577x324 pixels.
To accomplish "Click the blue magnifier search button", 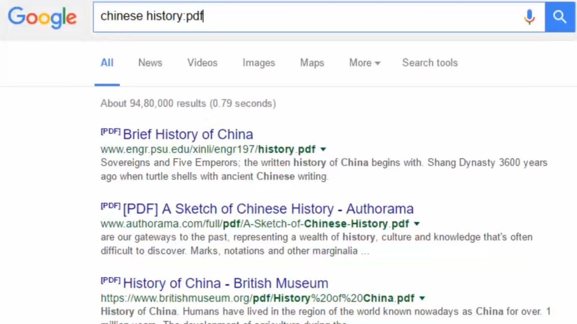I will (560, 17).
